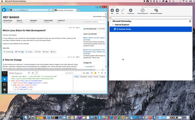Switch to the Changes tab
The width and height of the screenshot is (195, 120).
click(102, 77)
